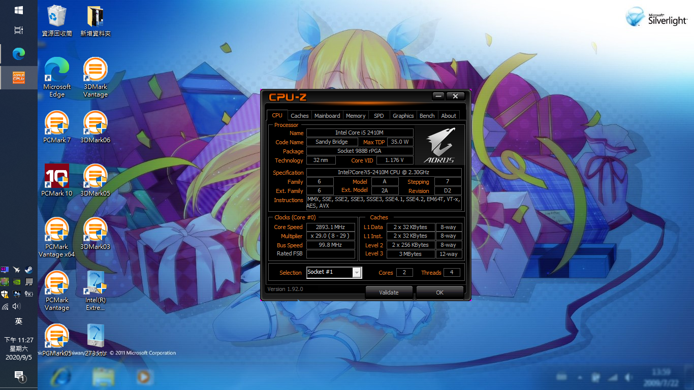This screenshot has height=390, width=694.
Task: Click the Max TDP value 35.0 W
Action: [400, 142]
